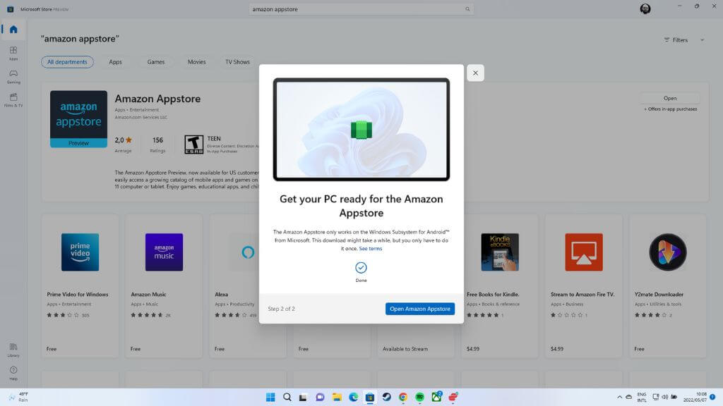
Task: Click the 156 ratings count
Action: click(x=157, y=140)
